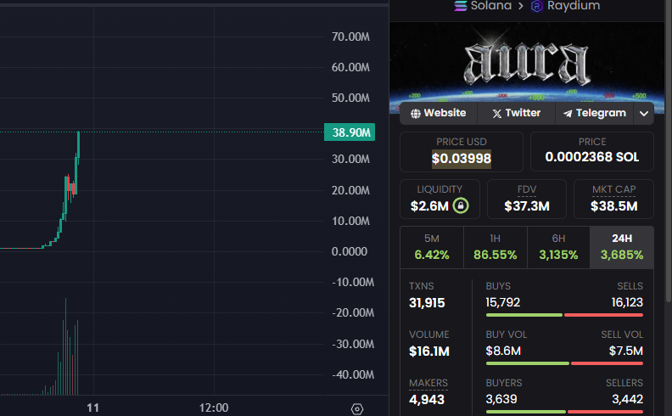Viewport: 672px width, 416px height.
Task: Click the BUYS count 15,792
Action: click(x=502, y=302)
